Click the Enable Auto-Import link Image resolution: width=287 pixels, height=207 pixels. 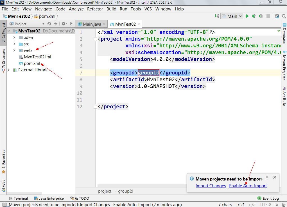point(248,186)
